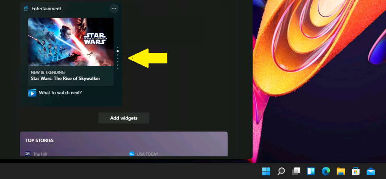386x179 pixels.
Task: Open Star Wars: The Rise of Skywalker title
Action: (66, 79)
